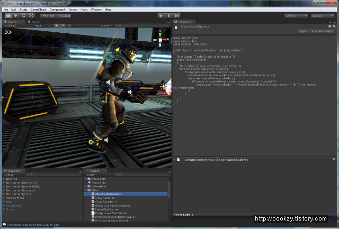
Task: Click the green Y axis of the gizmo
Action: tap(160, 34)
